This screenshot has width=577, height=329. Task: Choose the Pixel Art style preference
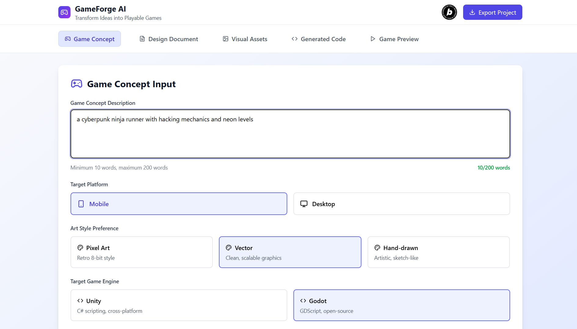(x=141, y=252)
